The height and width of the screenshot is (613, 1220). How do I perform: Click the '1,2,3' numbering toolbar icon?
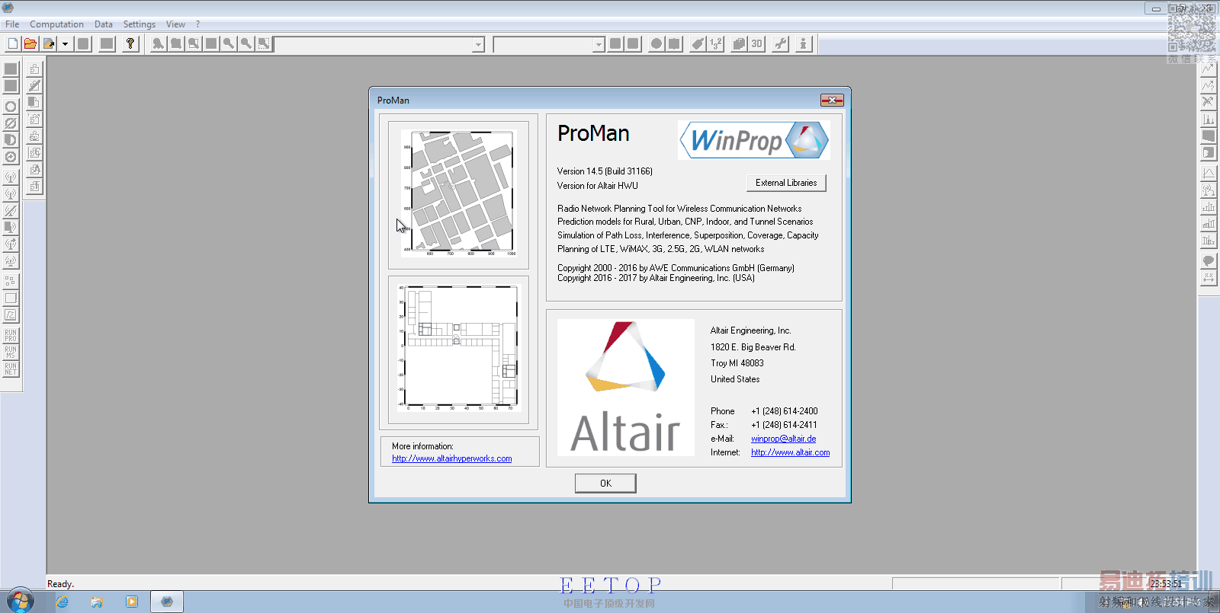(x=715, y=43)
